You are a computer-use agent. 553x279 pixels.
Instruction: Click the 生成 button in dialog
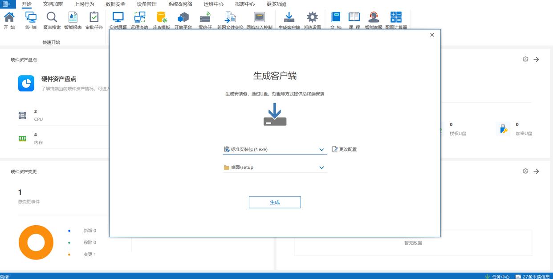[275, 202]
